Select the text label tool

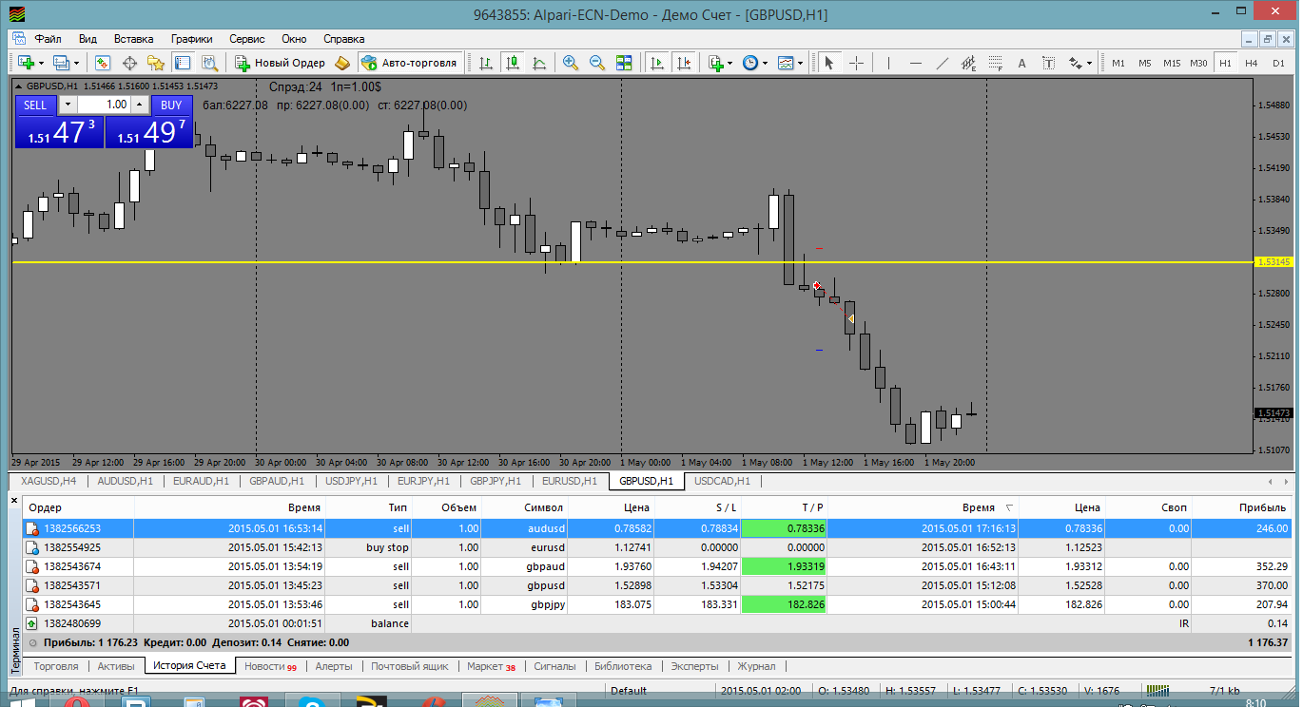[1049, 63]
